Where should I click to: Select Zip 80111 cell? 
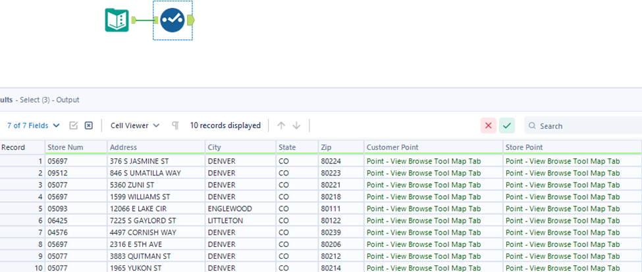342,209
